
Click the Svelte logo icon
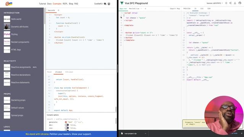[x=9, y=4]
